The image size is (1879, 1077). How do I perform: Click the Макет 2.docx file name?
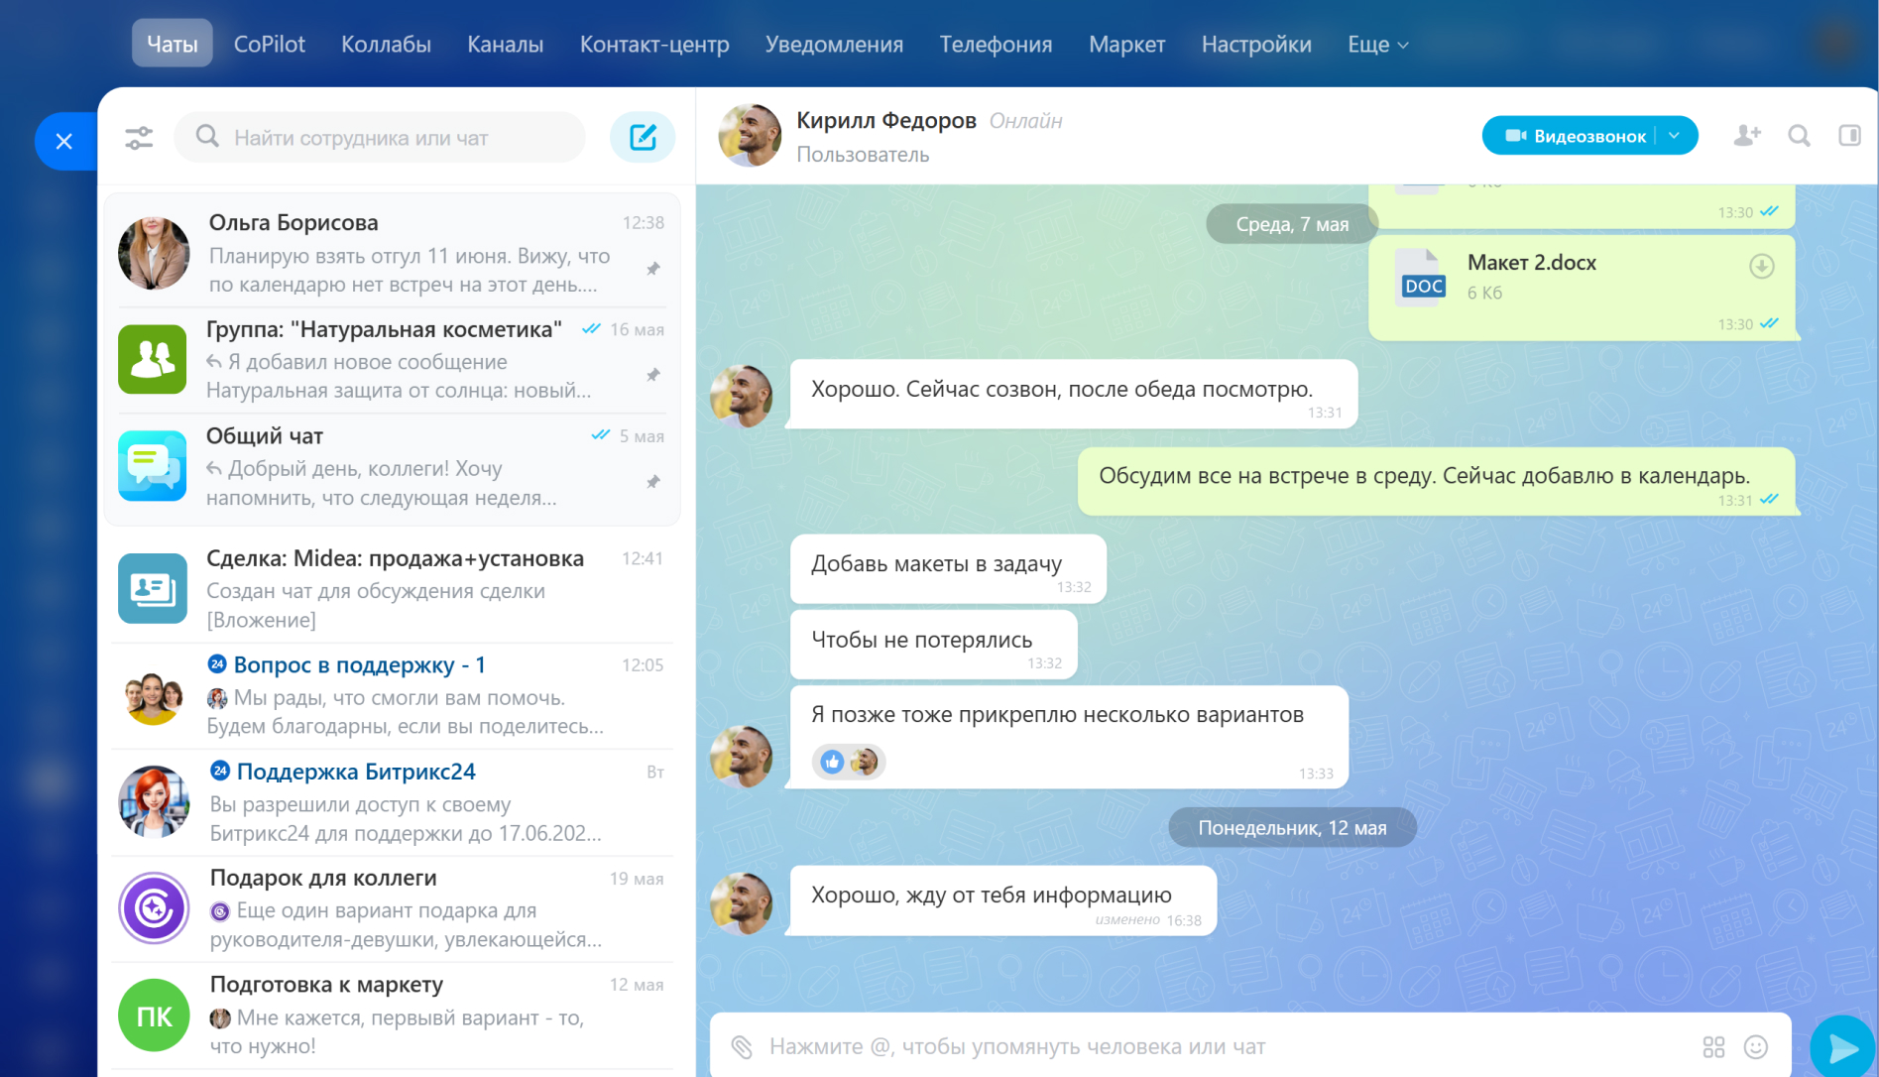[x=1531, y=263]
